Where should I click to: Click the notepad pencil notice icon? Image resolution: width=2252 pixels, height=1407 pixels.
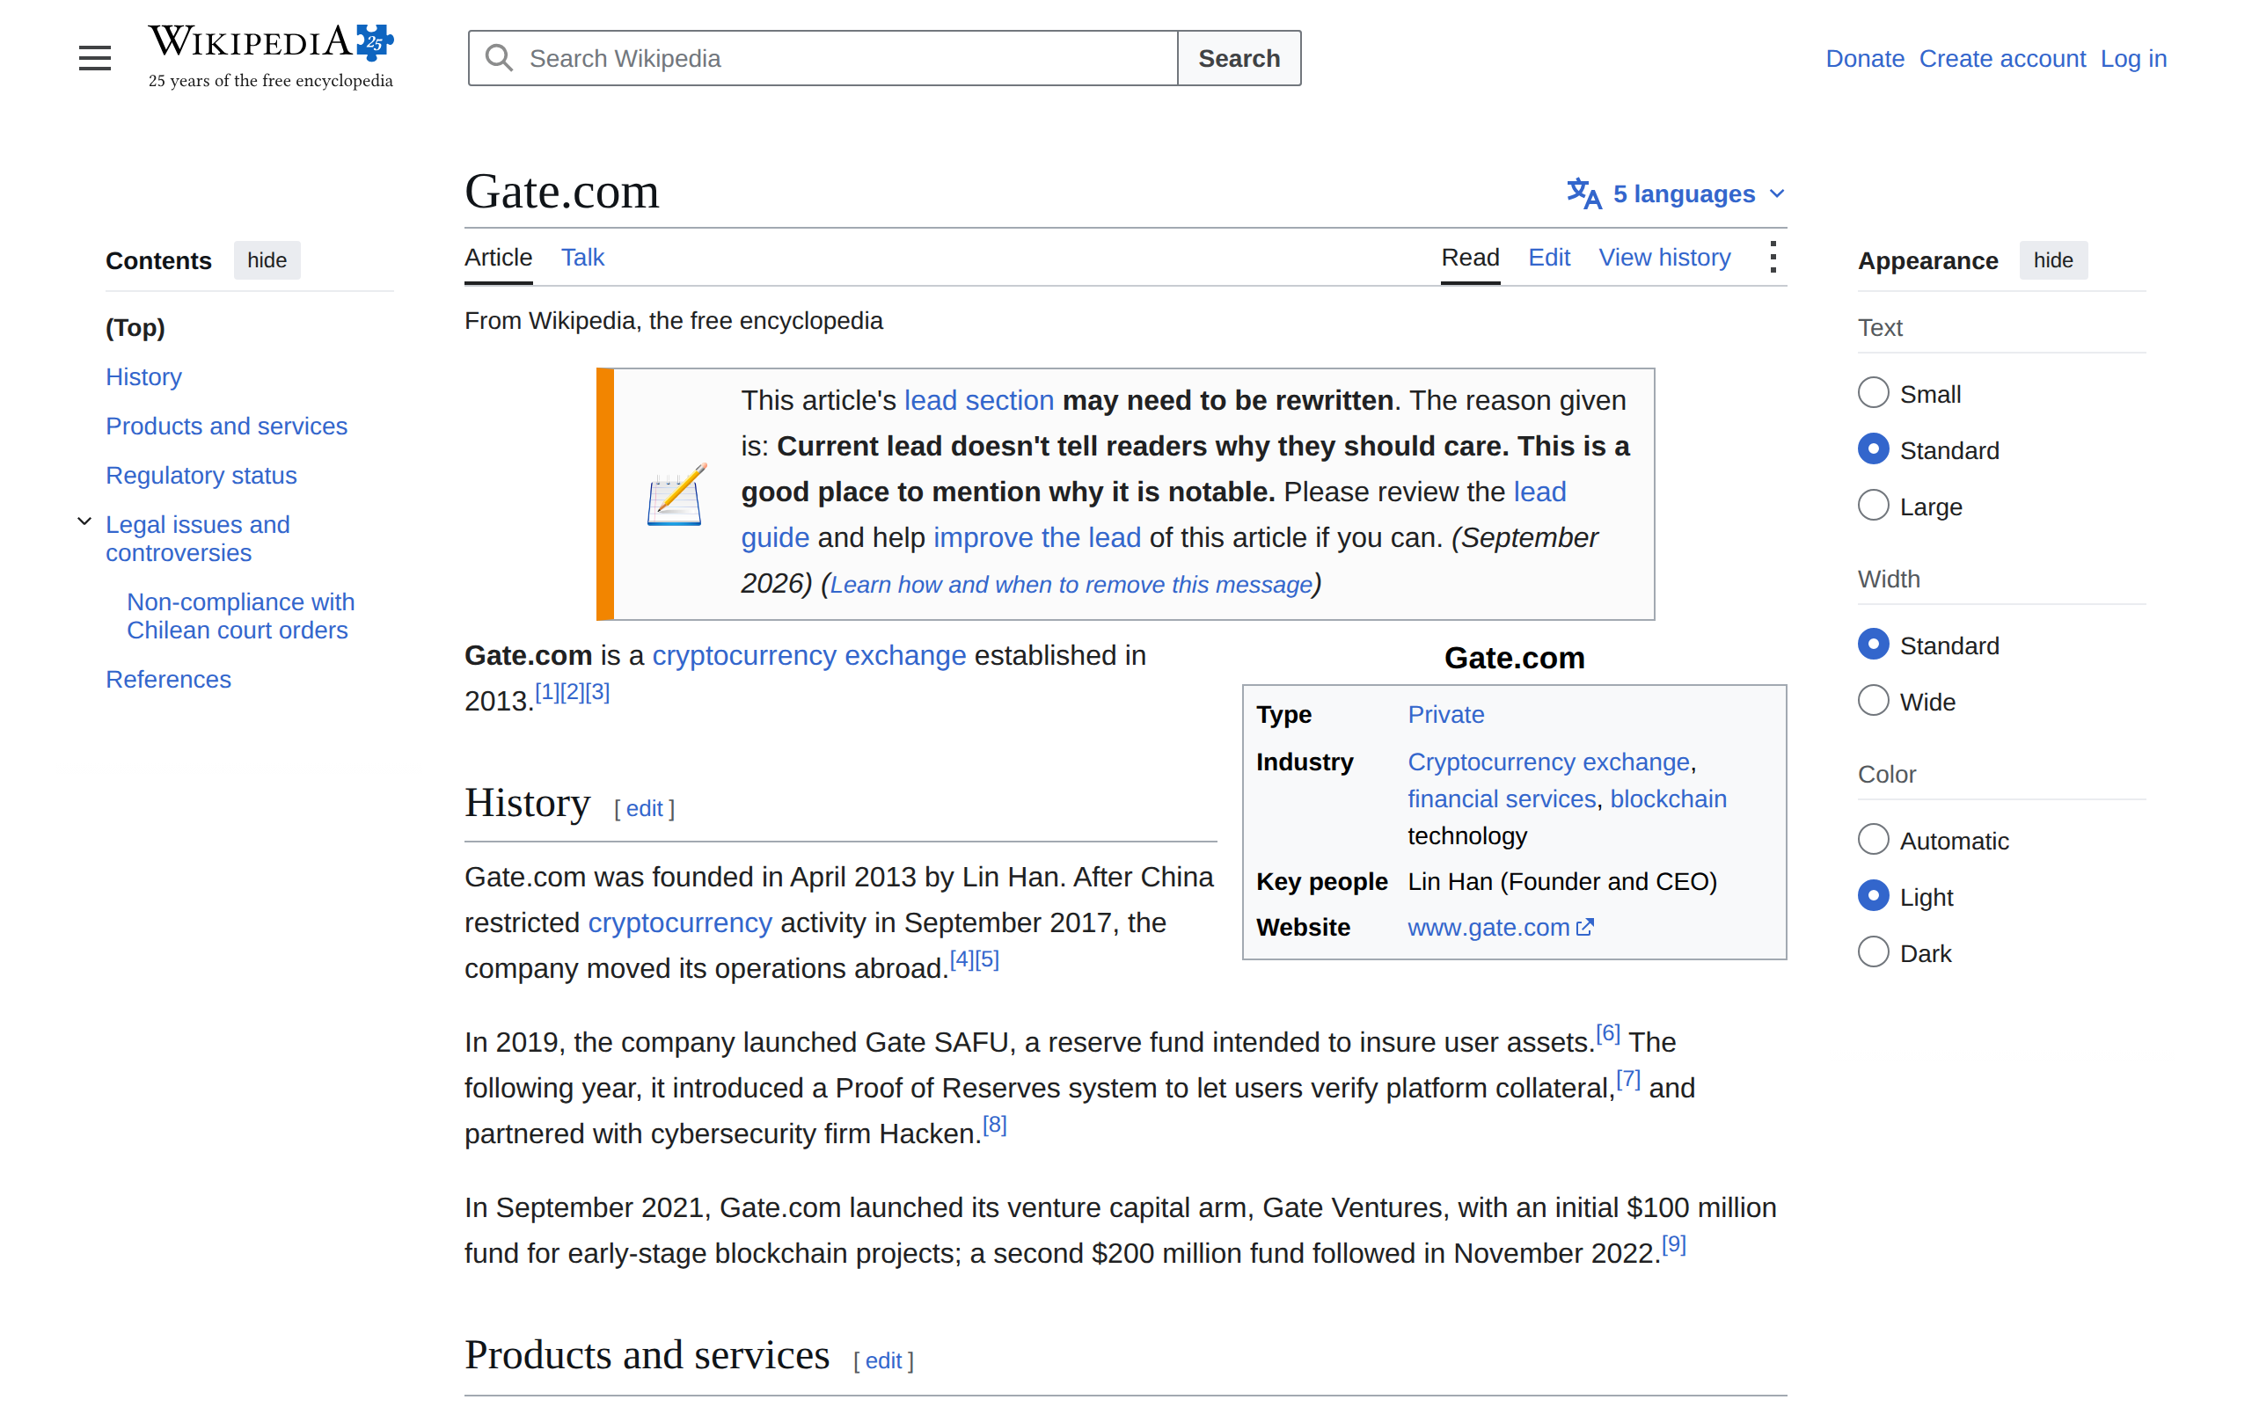click(676, 494)
